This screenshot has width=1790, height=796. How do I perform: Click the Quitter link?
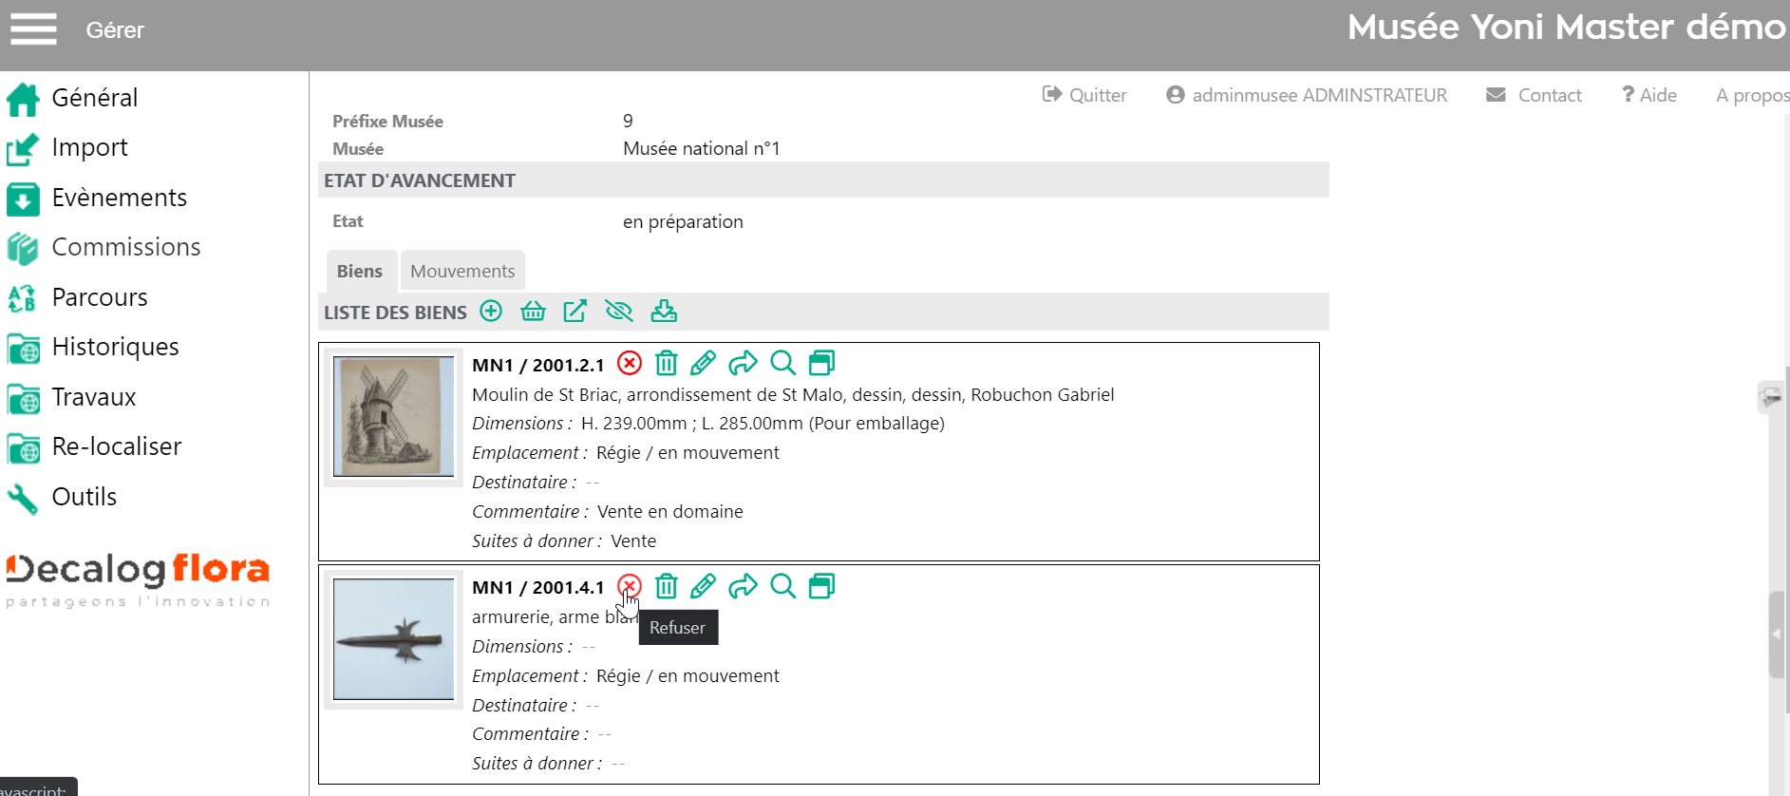pos(1084,95)
